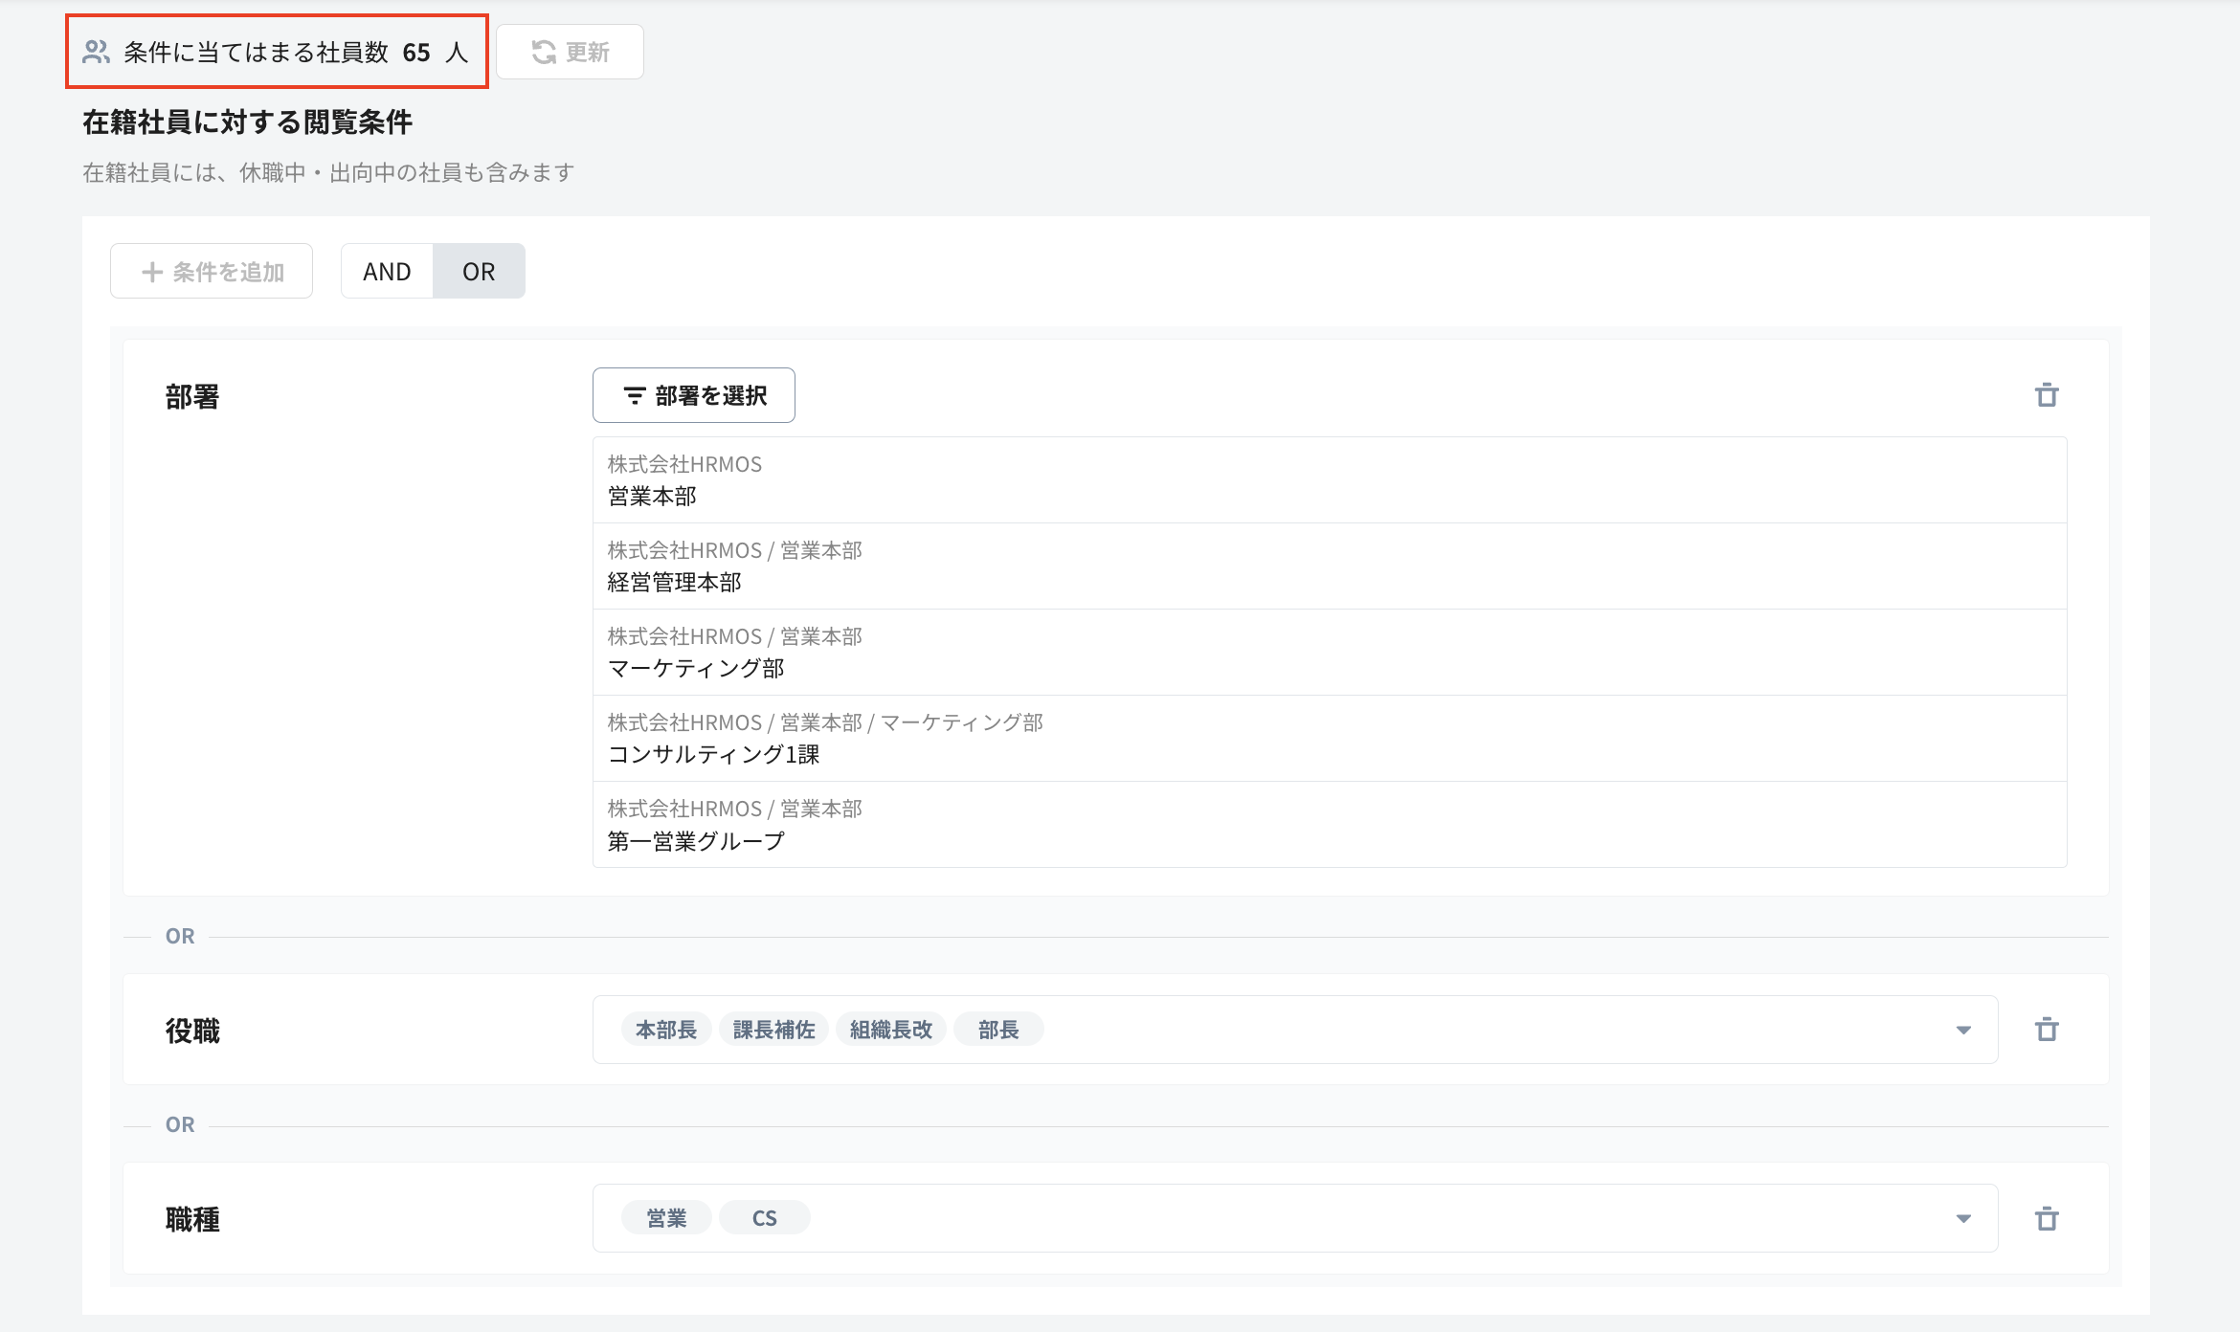Click the CS tag in 職種
This screenshot has height=1332, width=2240.
pyautogui.click(x=764, y=1218)
